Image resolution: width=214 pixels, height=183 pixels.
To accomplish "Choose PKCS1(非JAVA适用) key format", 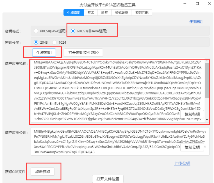I will tap(73, 31).
